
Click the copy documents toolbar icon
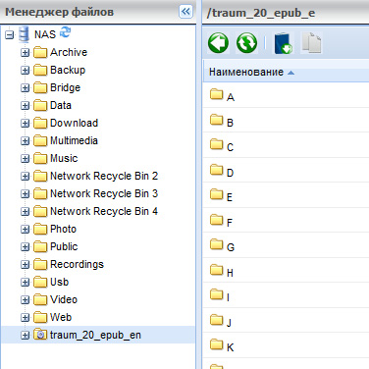coord(311,42)
